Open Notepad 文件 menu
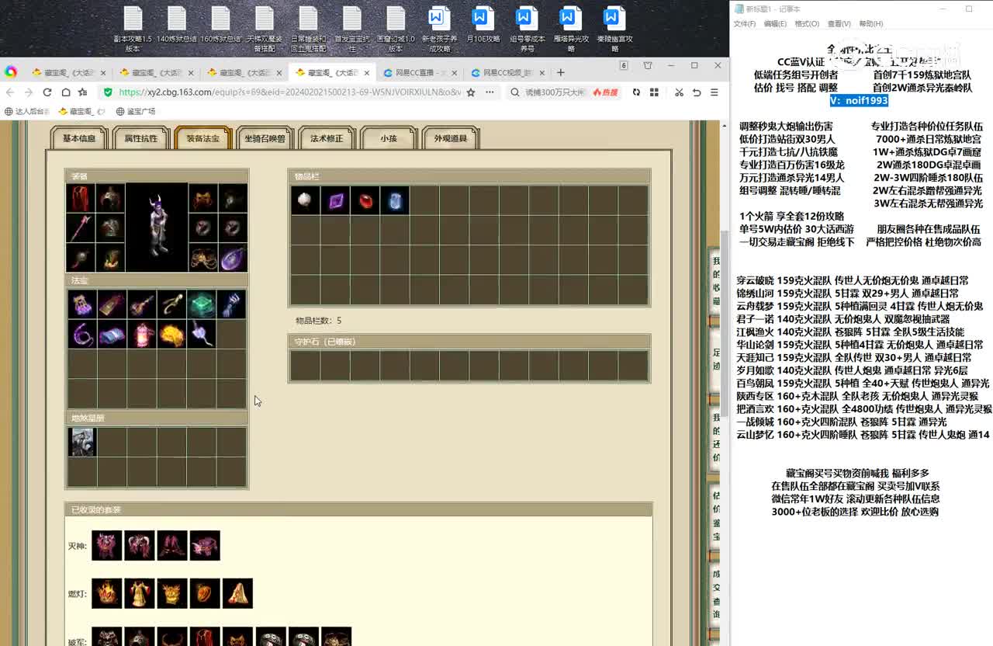Image resolution: width=993 pixels, height=646 pixels. 745,24
